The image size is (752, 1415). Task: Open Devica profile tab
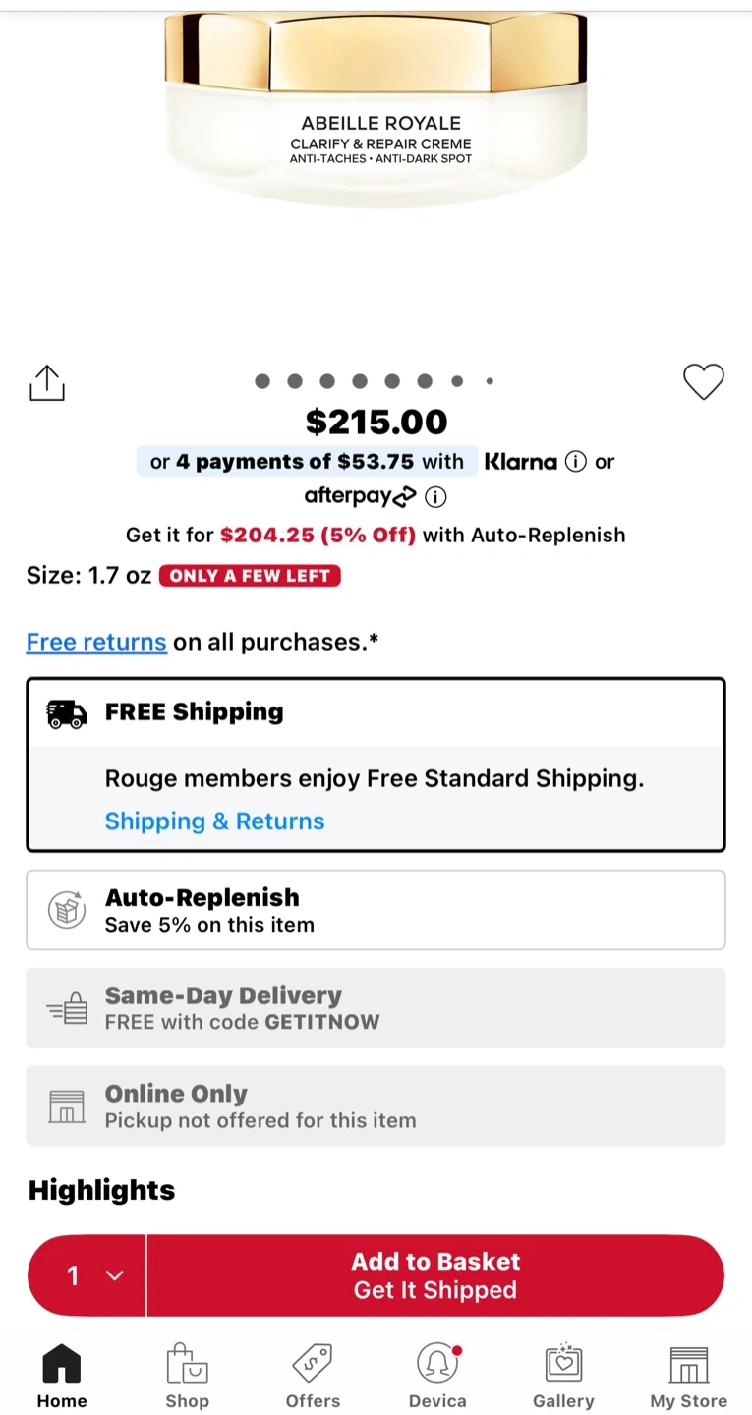(437, 1375)
